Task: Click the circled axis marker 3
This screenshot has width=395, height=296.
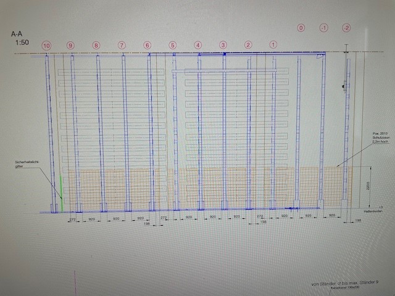Action: pyautogui.click(x=223, y=45)
